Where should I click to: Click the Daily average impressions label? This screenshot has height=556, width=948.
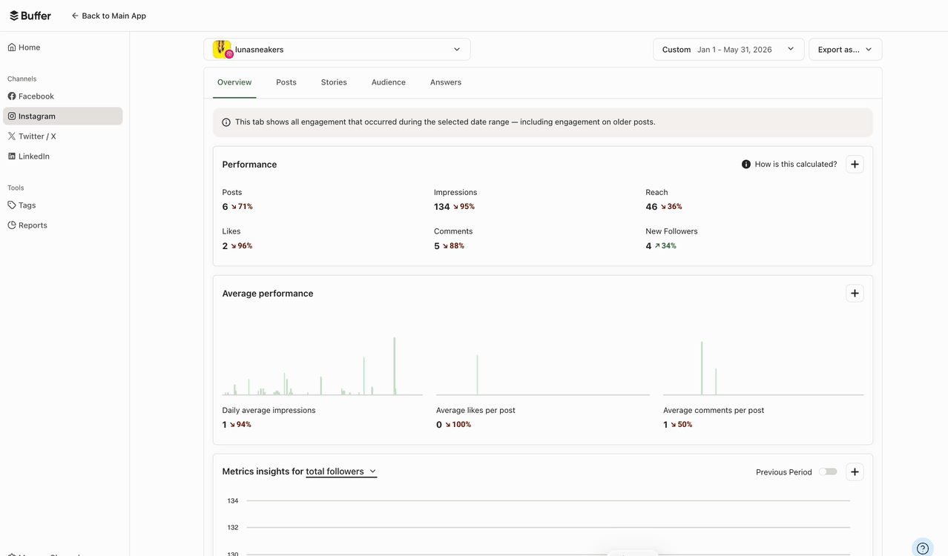point(269,411)
